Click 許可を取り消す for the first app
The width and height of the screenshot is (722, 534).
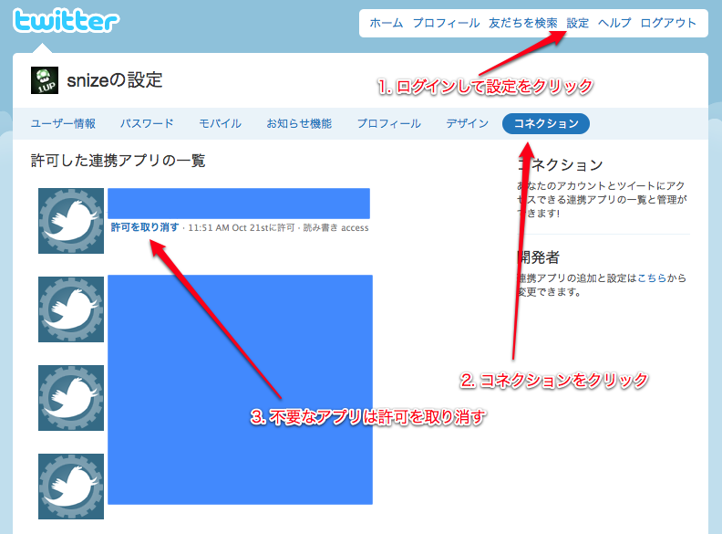pos(144,227)
